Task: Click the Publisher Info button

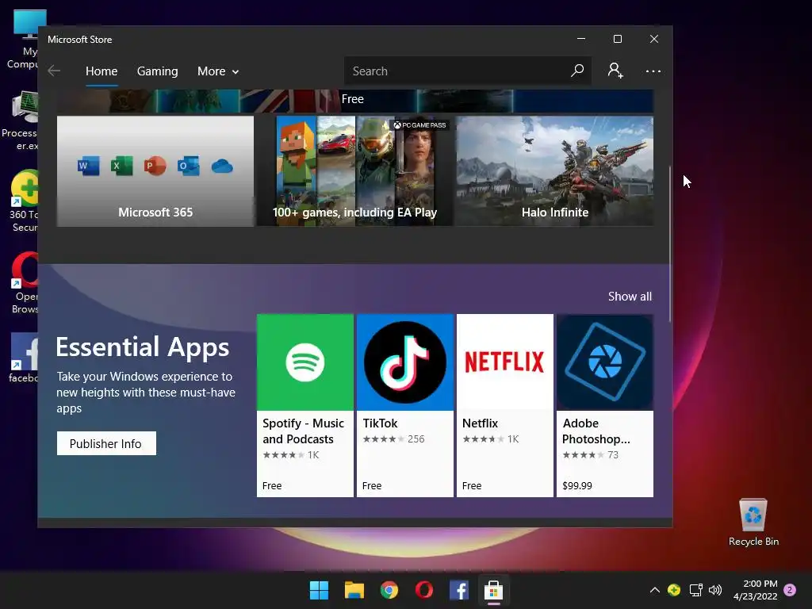Action: (106, 443)
